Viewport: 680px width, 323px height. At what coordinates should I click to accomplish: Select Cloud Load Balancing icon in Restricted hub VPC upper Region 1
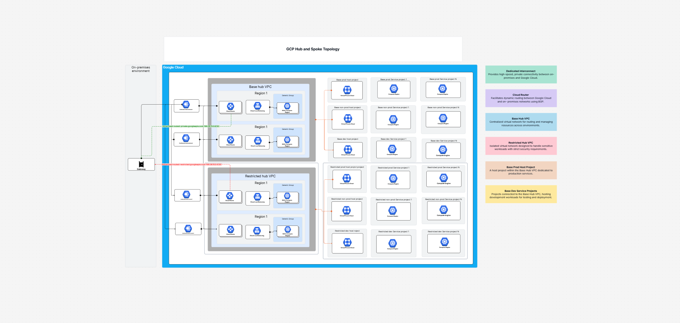(x=258, y=197)
